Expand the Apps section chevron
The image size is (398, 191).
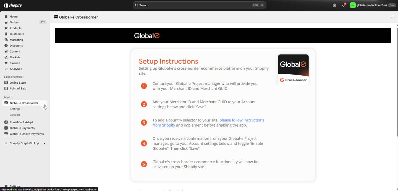coord(12,97)
